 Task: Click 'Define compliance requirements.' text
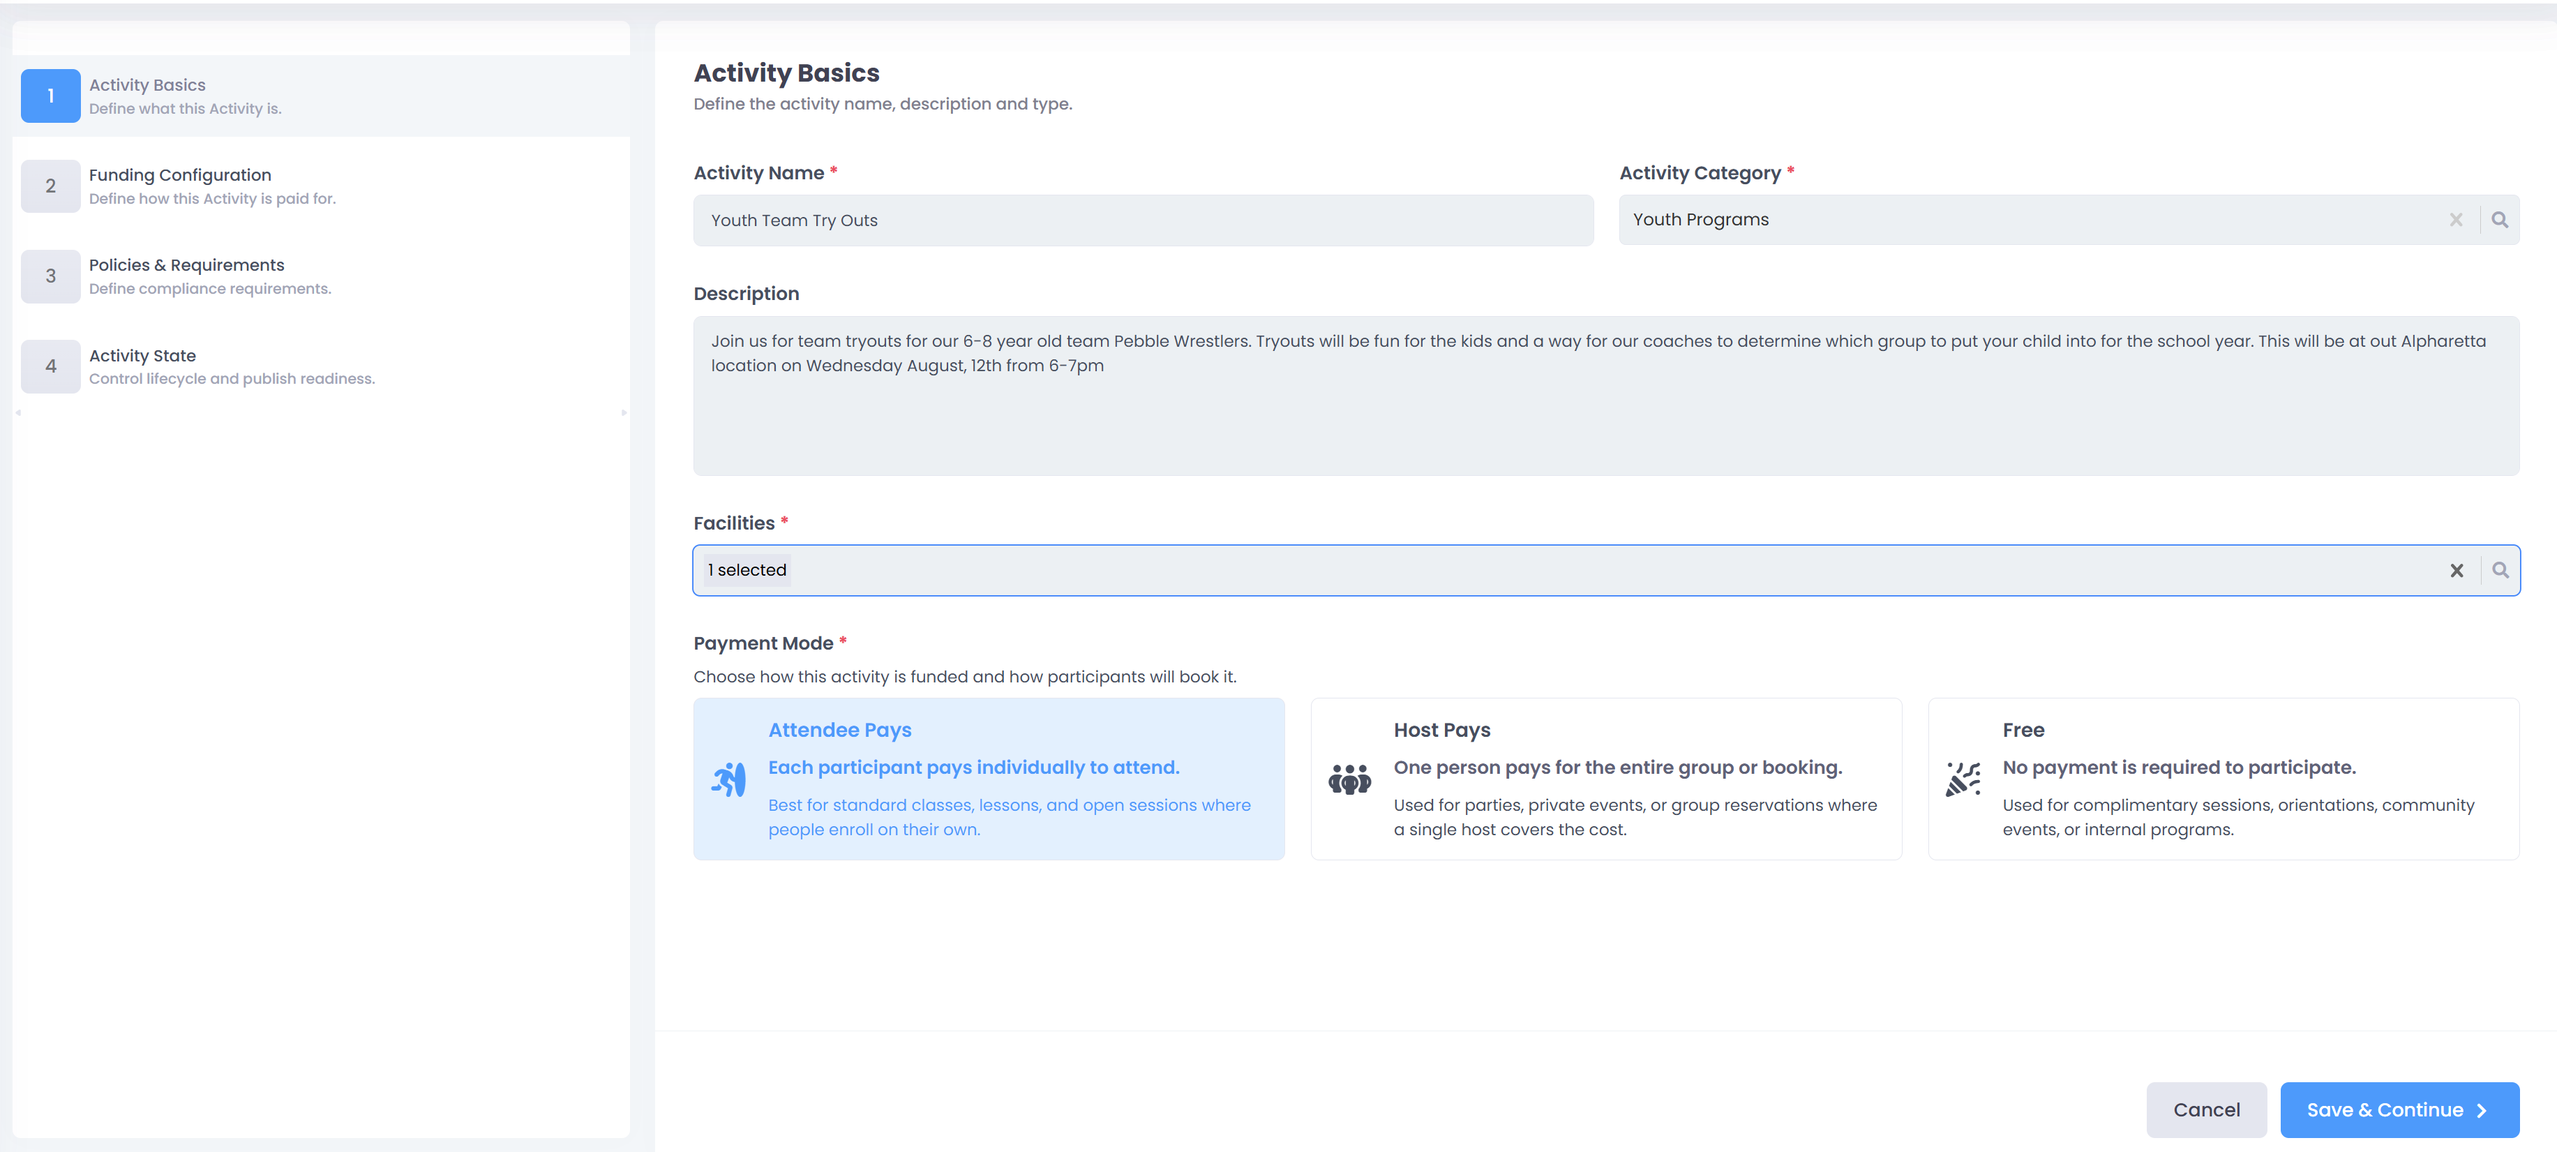point(211,289)
